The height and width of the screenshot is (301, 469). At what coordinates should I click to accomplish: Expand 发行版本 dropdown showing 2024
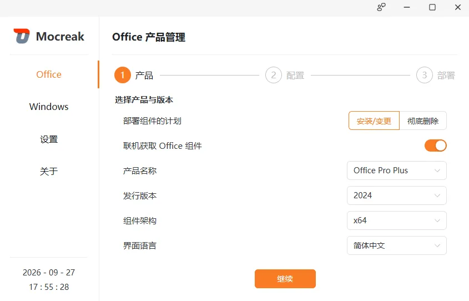pos(397,195)
